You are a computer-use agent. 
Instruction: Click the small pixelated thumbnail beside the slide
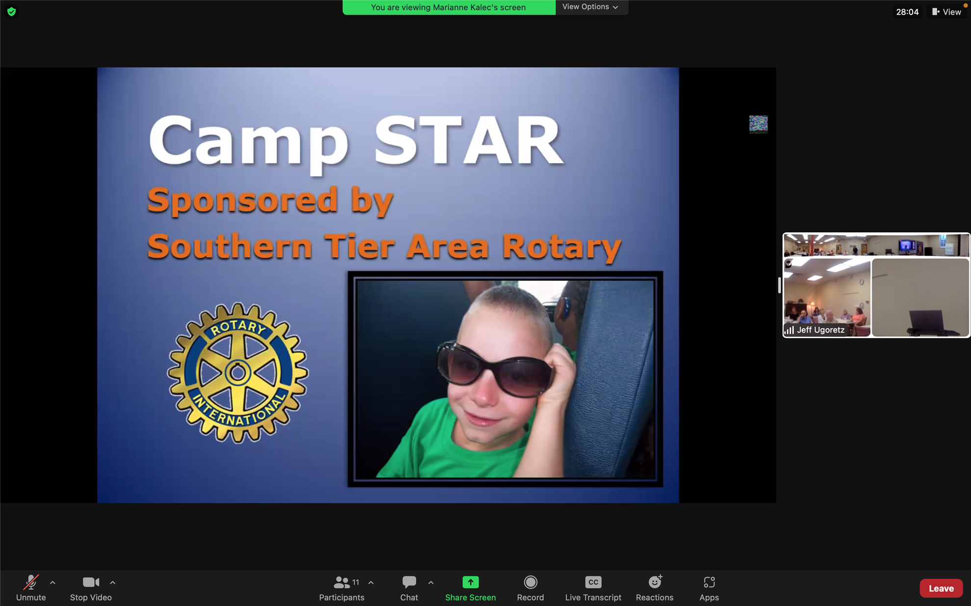coord(758,124)
